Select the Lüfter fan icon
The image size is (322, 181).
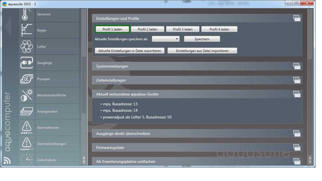click(27, 47)
